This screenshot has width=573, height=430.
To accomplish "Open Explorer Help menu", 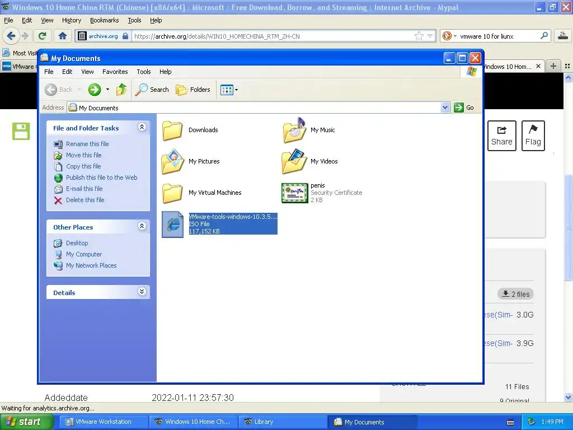I will 165,72.
